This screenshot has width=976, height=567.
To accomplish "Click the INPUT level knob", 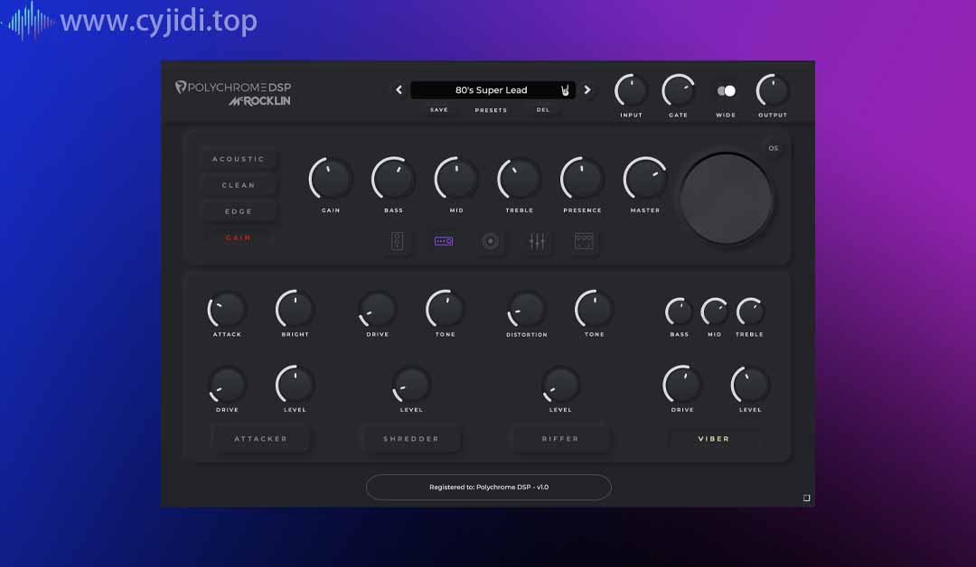I will point(631,91).
